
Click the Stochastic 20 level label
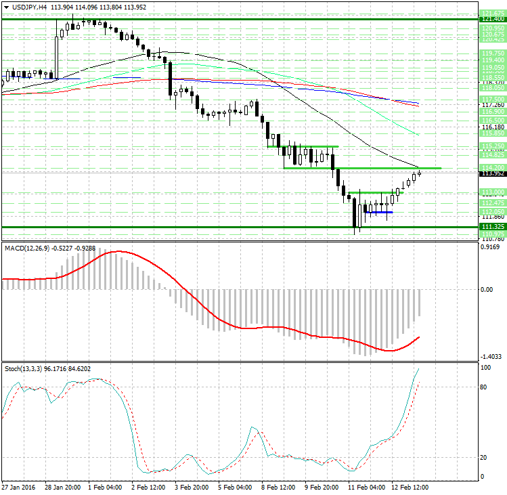coord(483,458)
